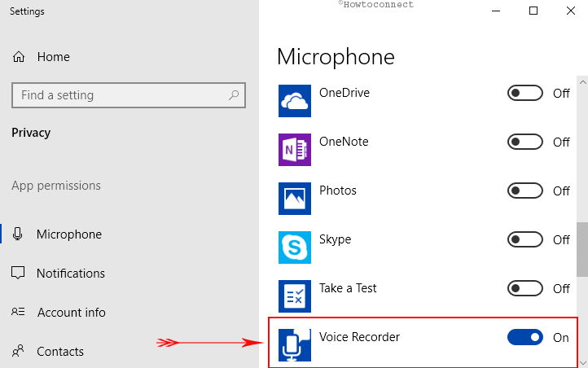This screenshot has width=588, height=368.
Task: Enable microphone access for OneDrive
Action: click(524, 93)
